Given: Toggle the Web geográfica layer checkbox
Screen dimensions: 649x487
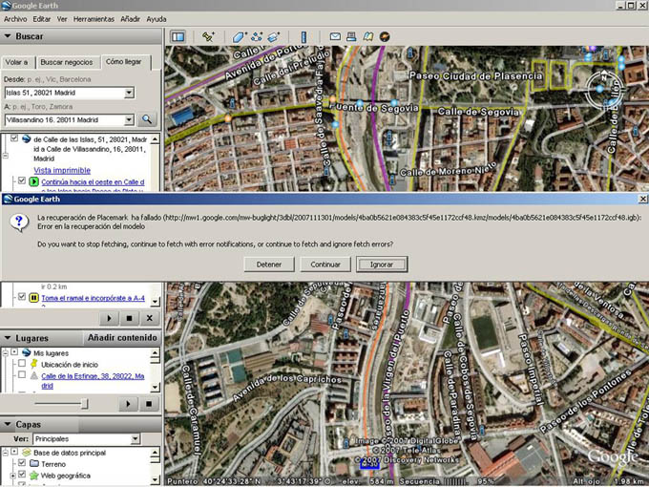Looking at the screenshot, I should (22, 475).
